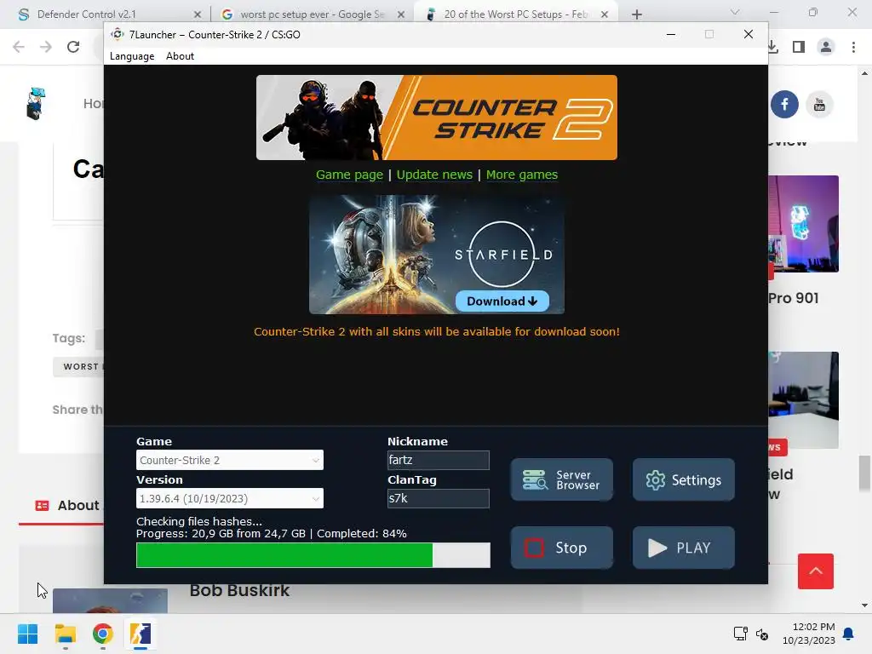Screen dimensions: 872x654
Task: Open Chrome tab search chevron
Action: (735, 12)
